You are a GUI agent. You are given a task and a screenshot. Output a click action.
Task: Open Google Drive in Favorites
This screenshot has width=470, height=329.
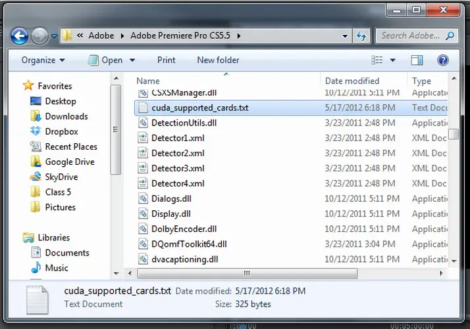pyautogui.click(x=70, y=162)
